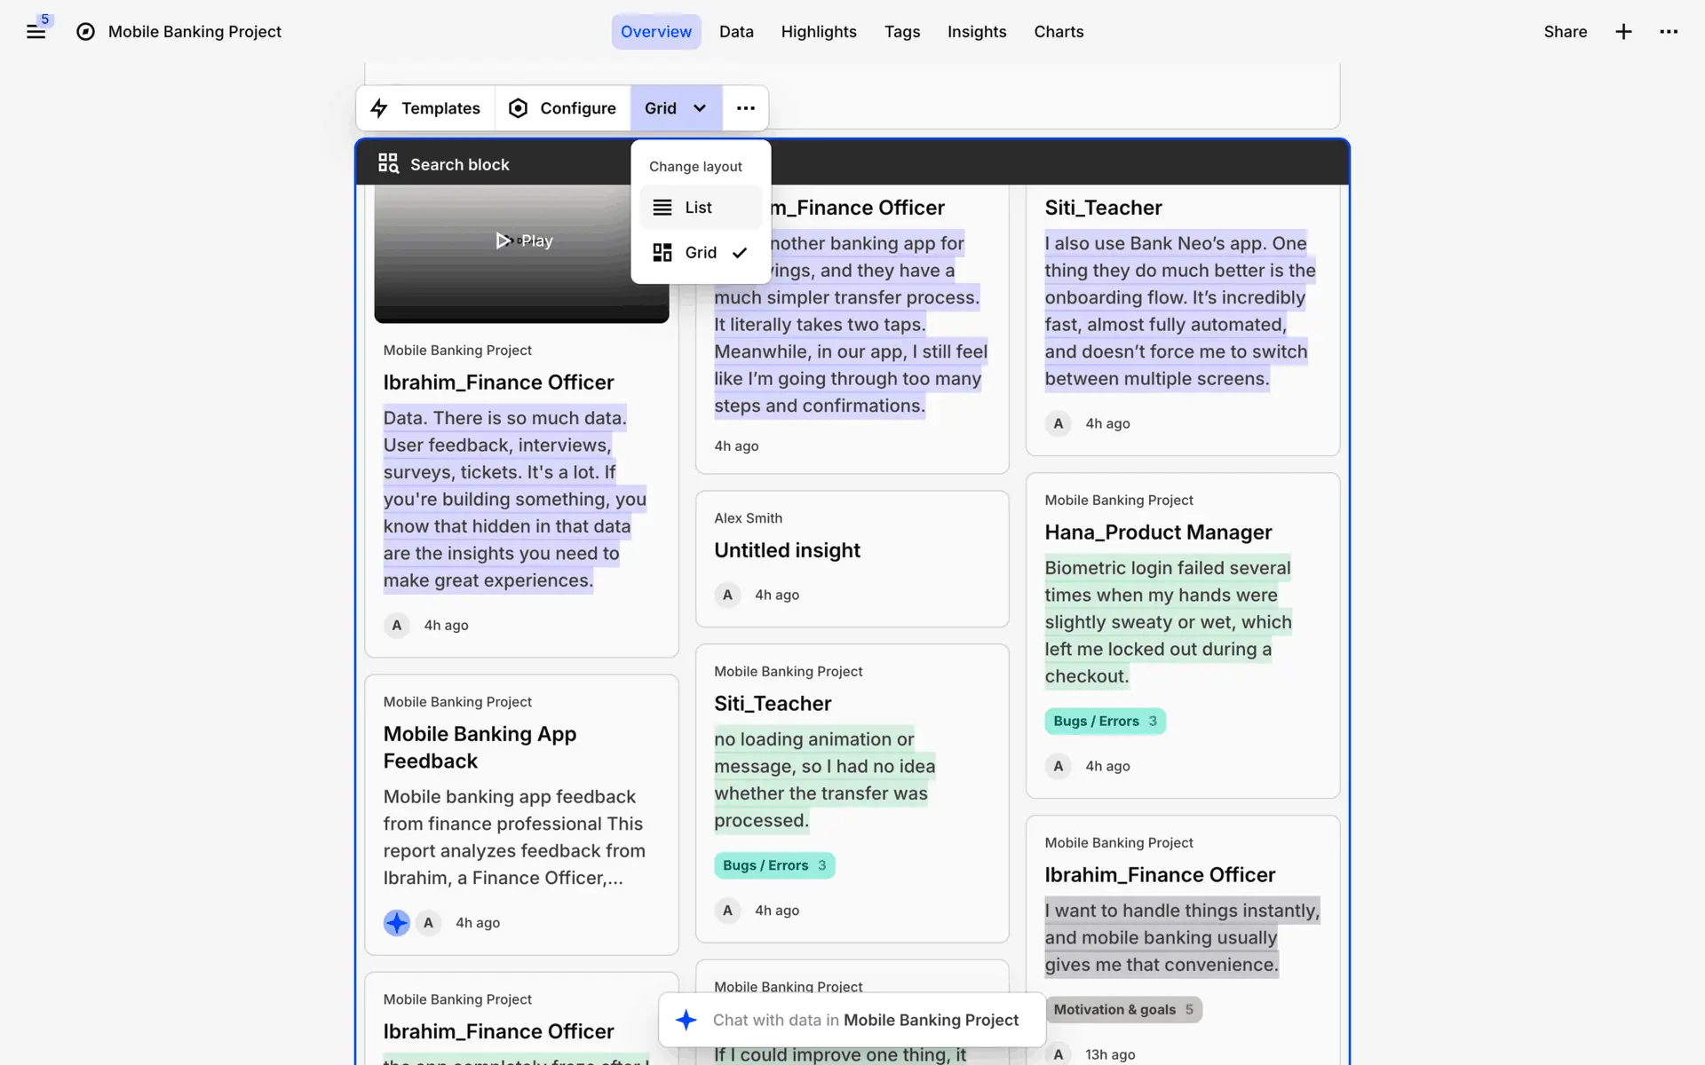Open top-right three-dots more menu
This screenshot has height=1065, width=1705.
tap(1669, 32)
